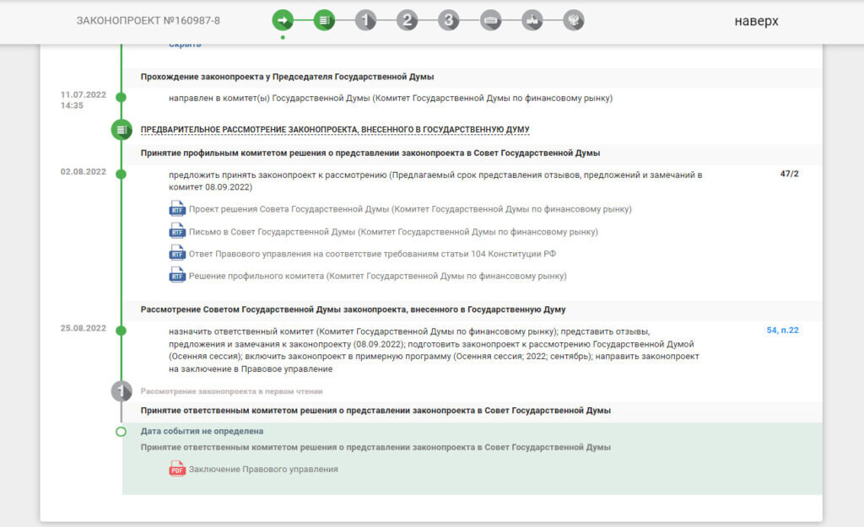The image size is (864, 527).
Task: Click the наверх link to go up
Action: coord(757,19)
